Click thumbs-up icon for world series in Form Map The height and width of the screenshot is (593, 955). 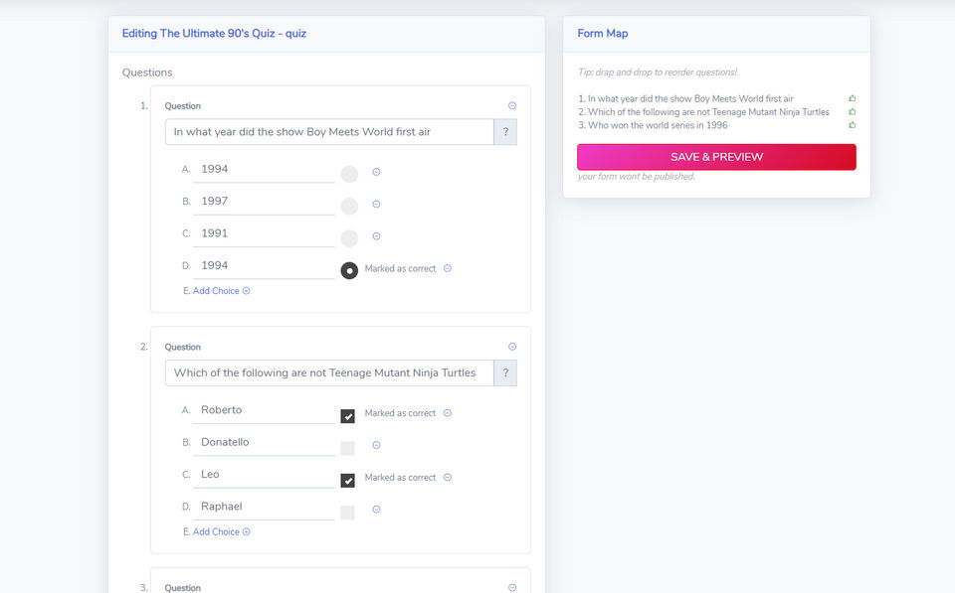tap(853, 125)
